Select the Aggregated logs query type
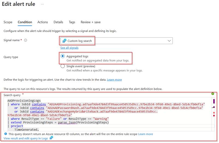 63,56
